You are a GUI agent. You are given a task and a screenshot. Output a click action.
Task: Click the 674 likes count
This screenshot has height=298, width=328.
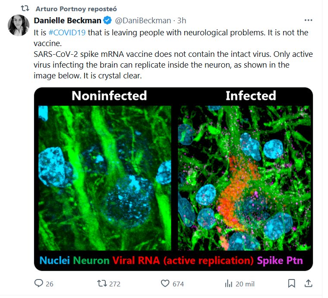pos(178,284)
